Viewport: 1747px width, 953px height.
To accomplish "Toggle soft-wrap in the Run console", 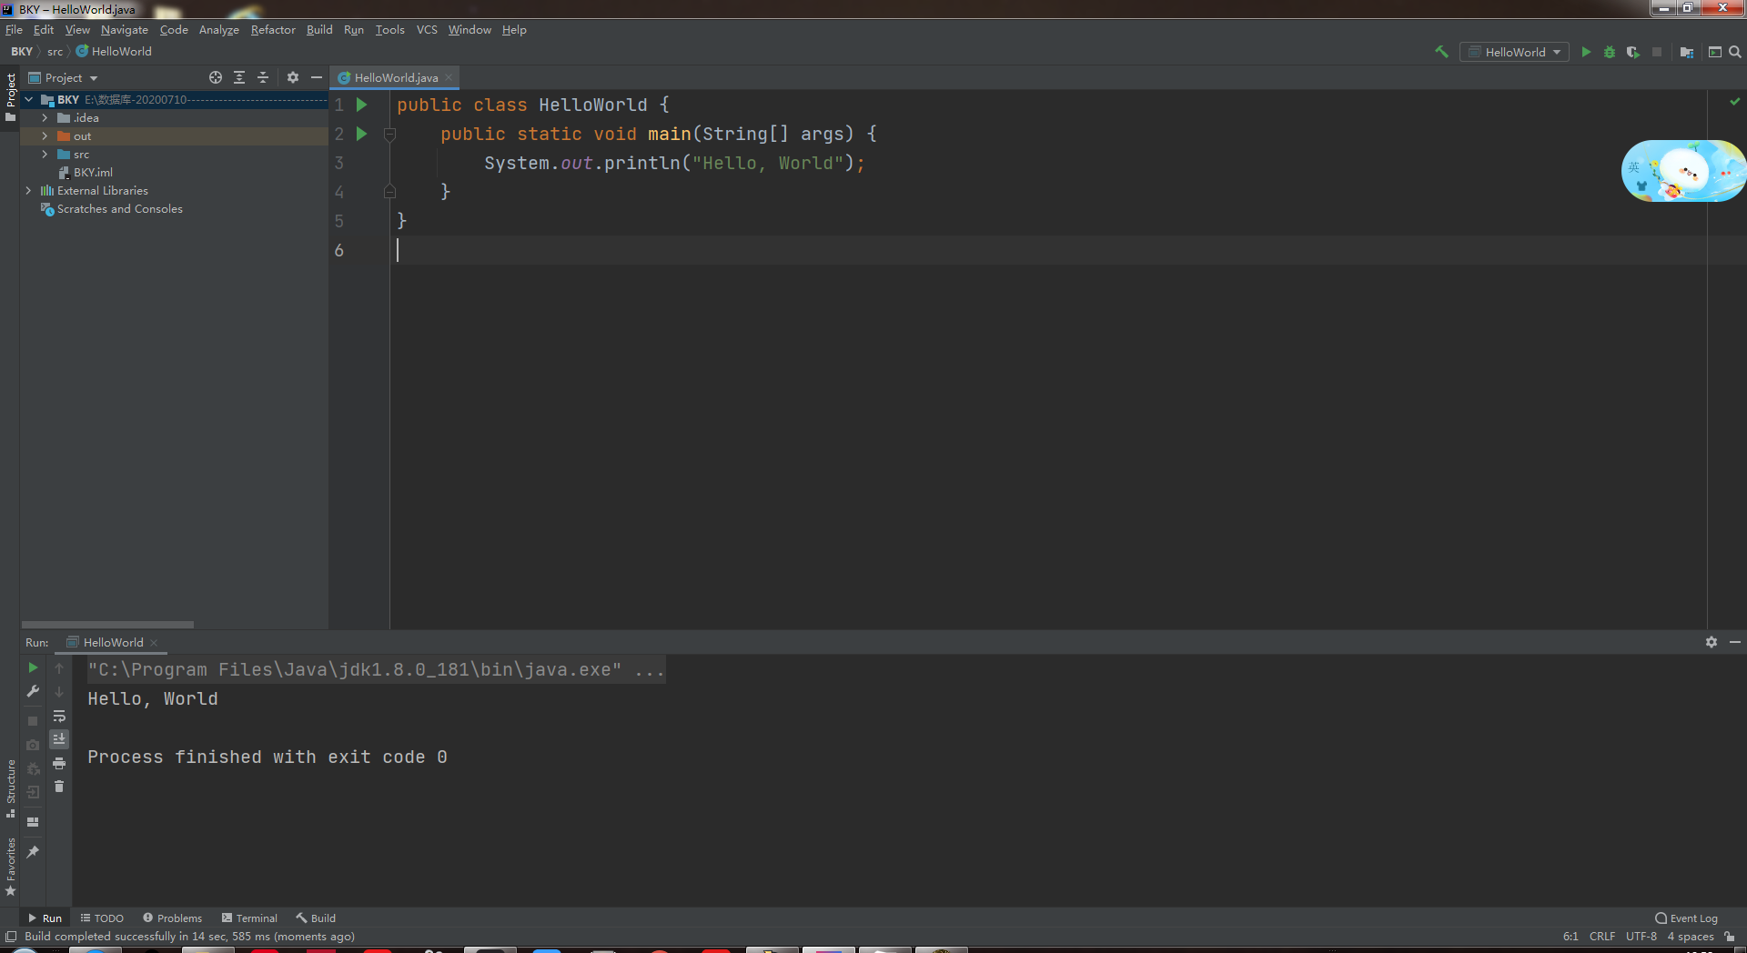I will pos(59,716).
